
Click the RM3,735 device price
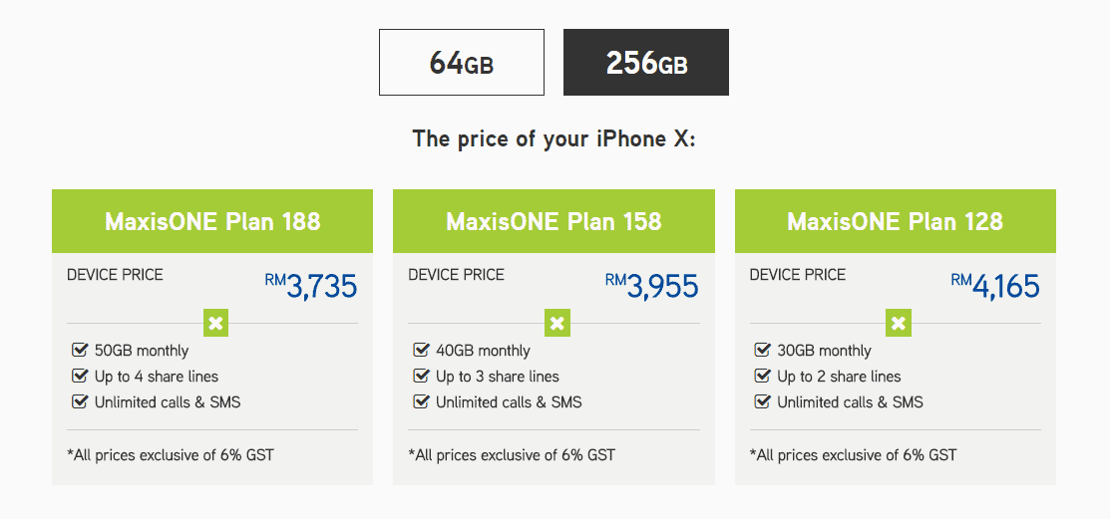pos(311,286)
